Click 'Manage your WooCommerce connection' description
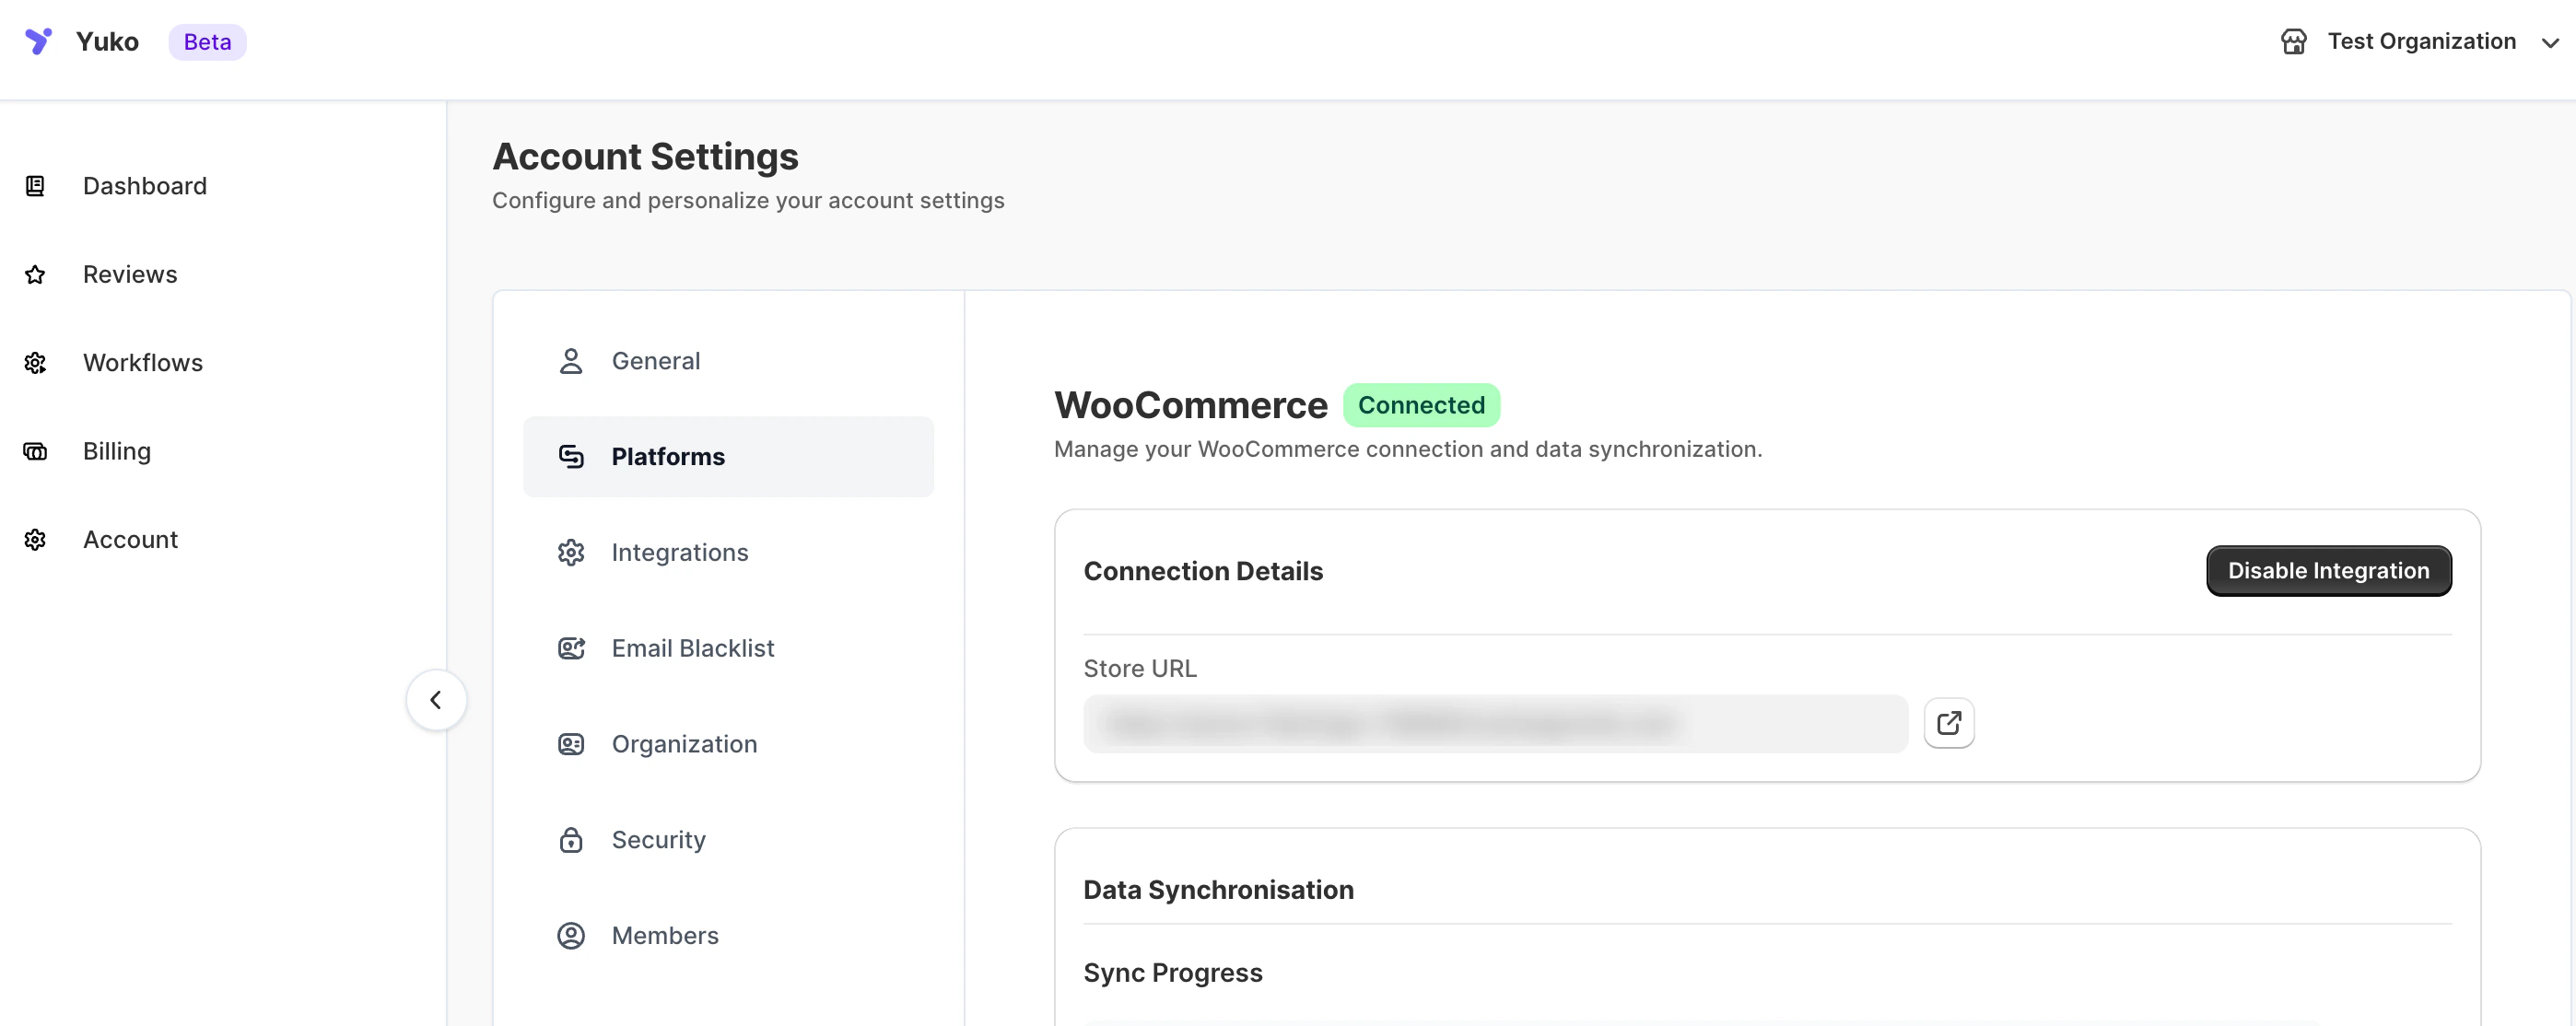2576x1026 pixels. point(1408,449)
